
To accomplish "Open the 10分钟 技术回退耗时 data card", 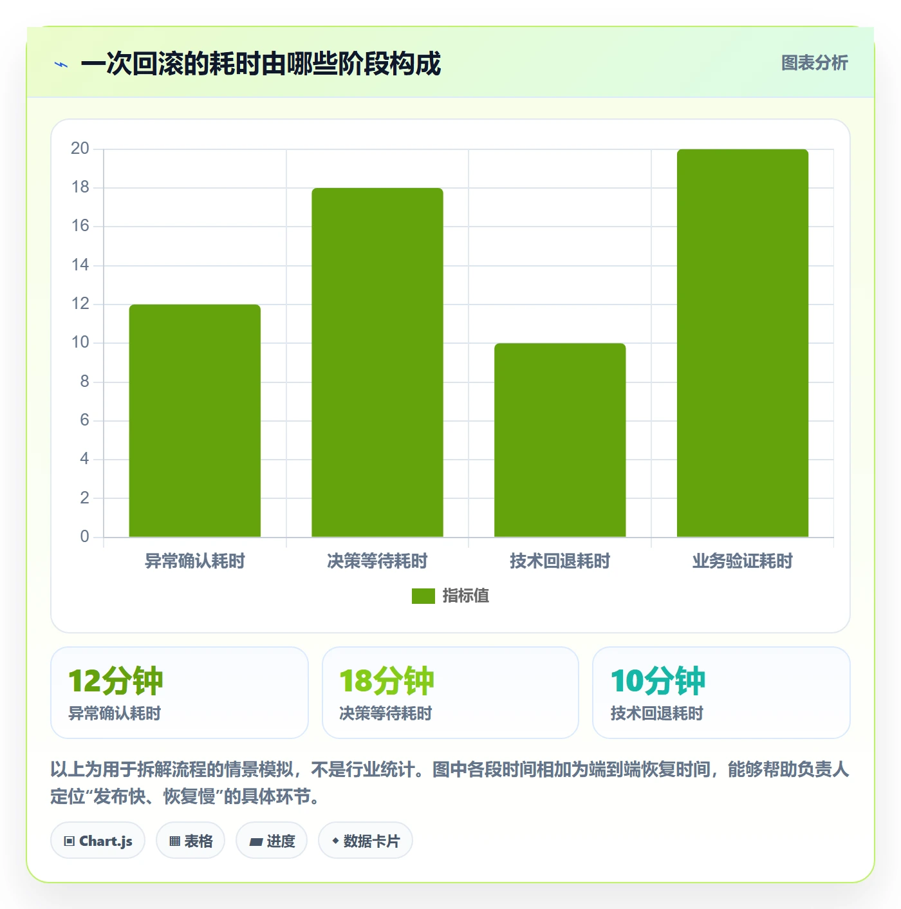I will [721, 693].
